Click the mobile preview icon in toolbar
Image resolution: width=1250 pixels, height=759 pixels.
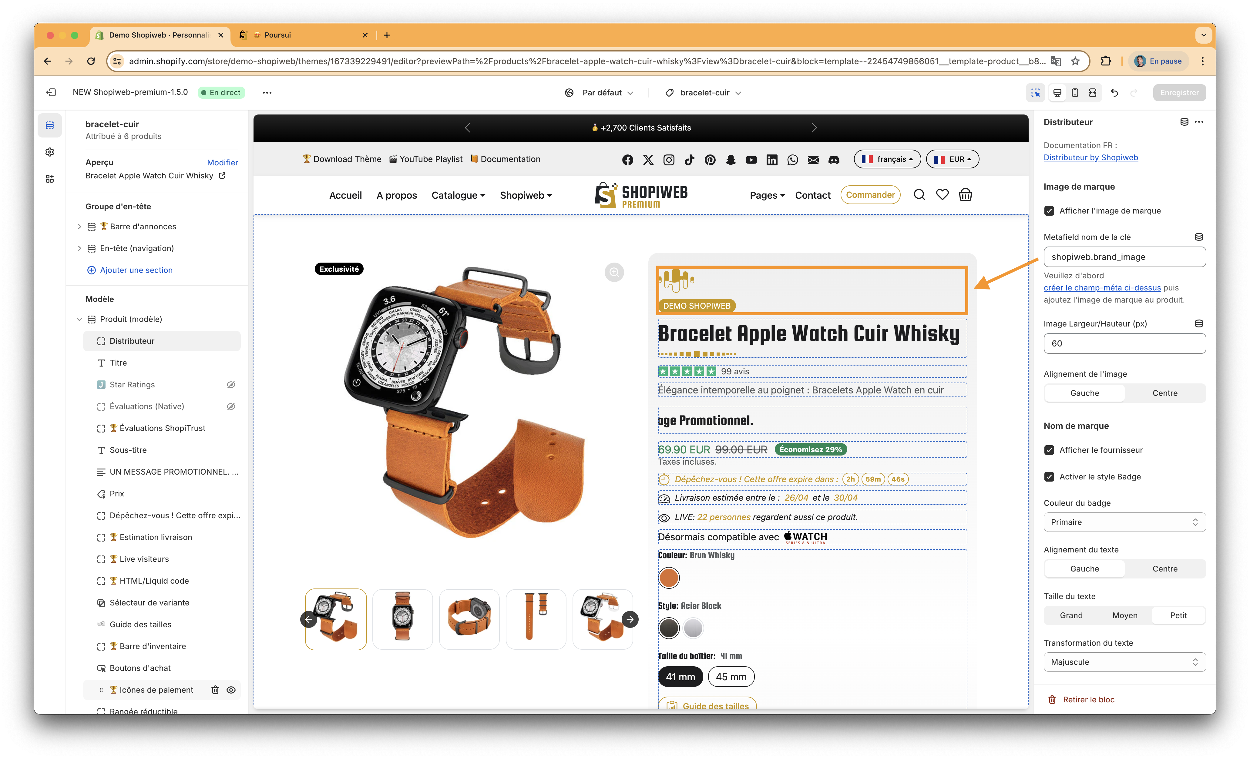(1074, 93)
